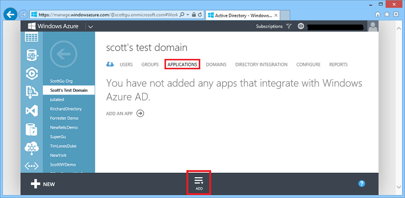Open the Subscriptions menu
Image resolution: width=405 pixels, height=198 pixels.
point(269,26)
